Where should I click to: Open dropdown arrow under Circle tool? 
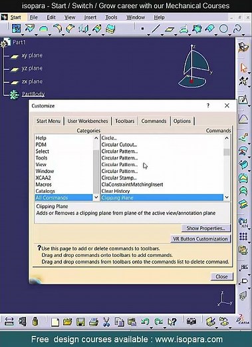[x=229, y=35]
